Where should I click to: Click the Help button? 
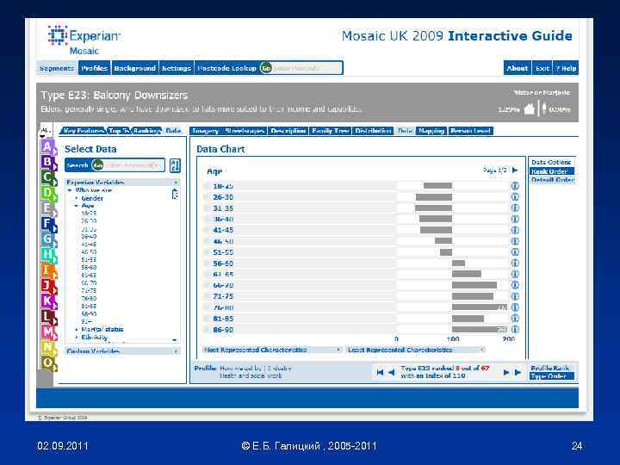tap(566, 68)
